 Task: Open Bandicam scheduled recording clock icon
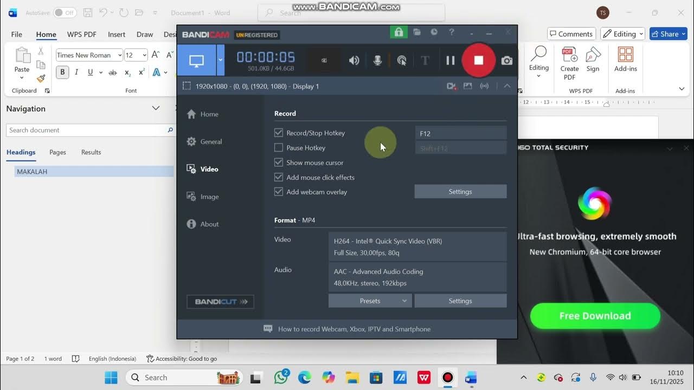[x=434, y=32]
